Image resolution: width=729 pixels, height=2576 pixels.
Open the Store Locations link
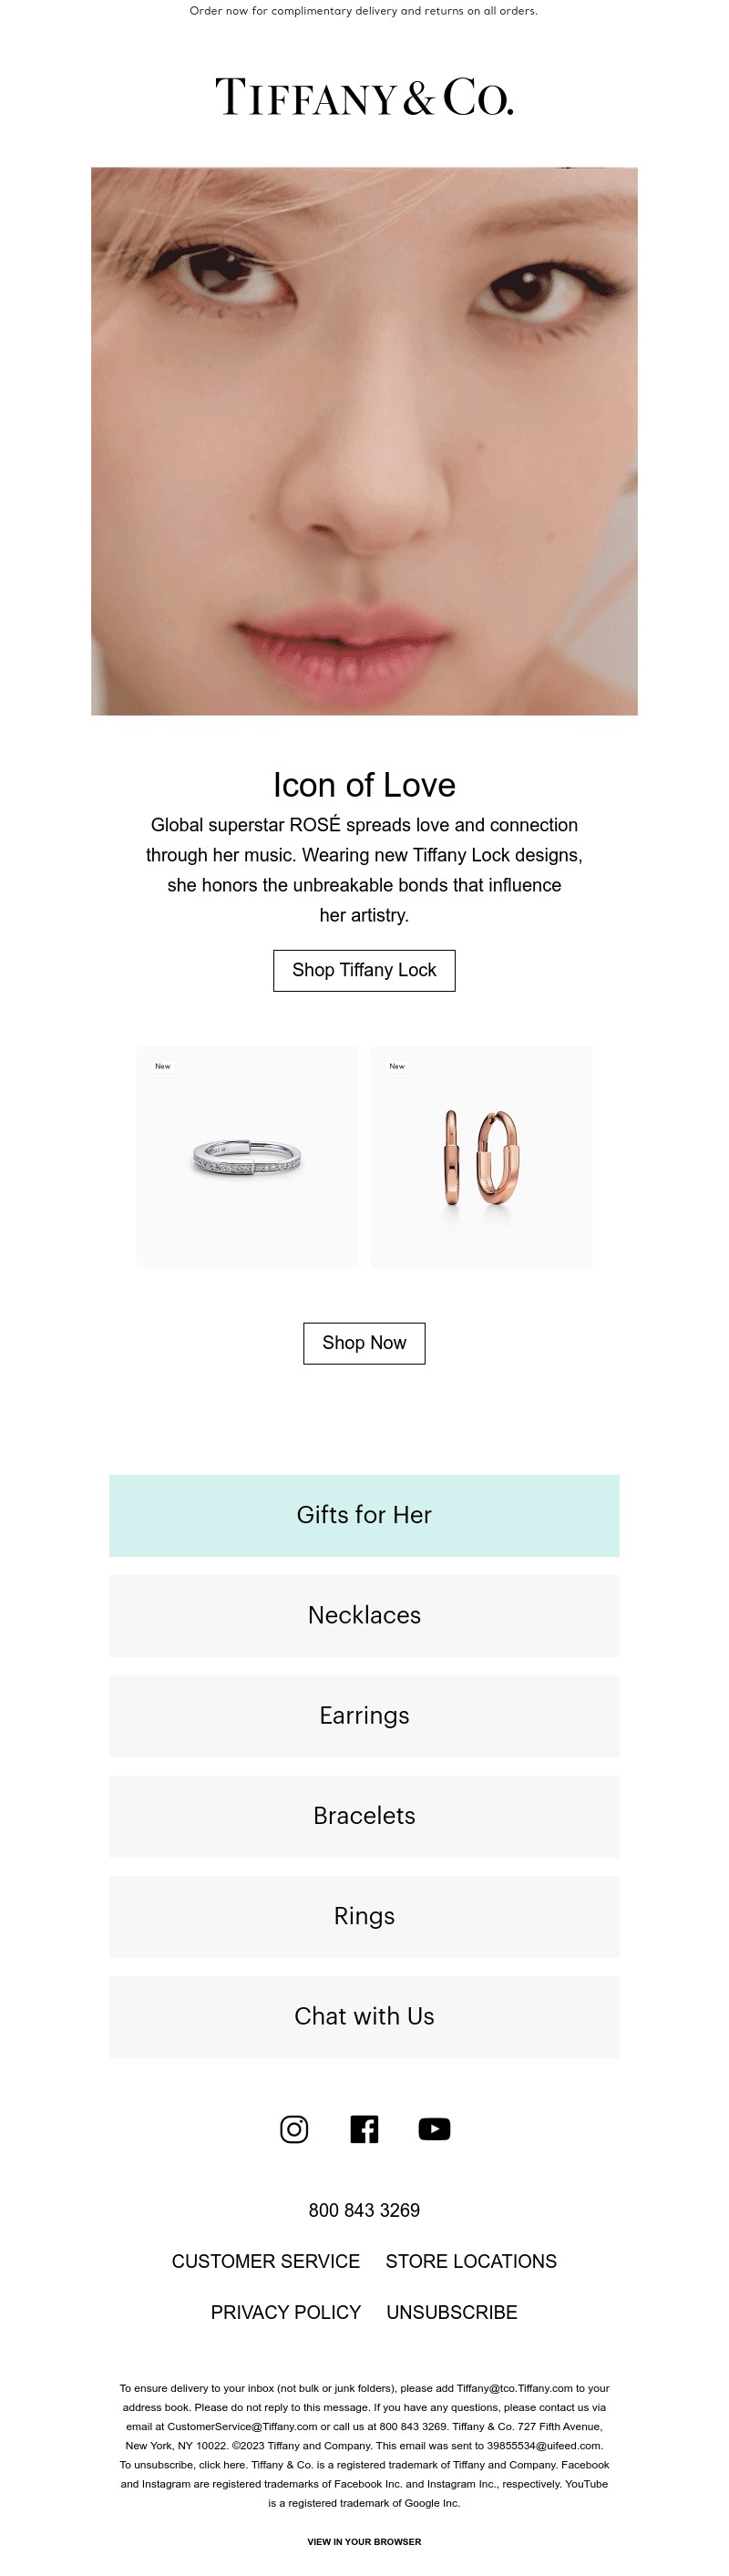(x=471, y=2261)
